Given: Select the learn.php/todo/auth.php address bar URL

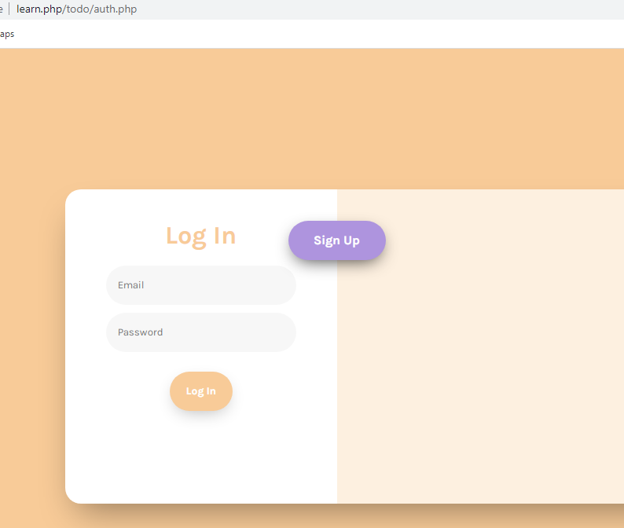Looking at the screenshot, I should click(76, 9).
